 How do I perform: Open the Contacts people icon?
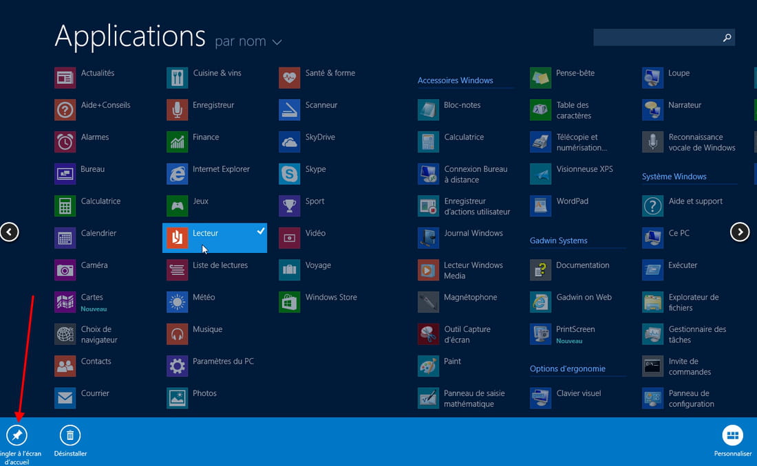(65, 366)
